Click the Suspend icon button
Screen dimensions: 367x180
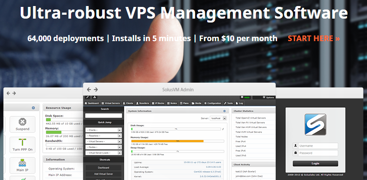click(23, 124)
